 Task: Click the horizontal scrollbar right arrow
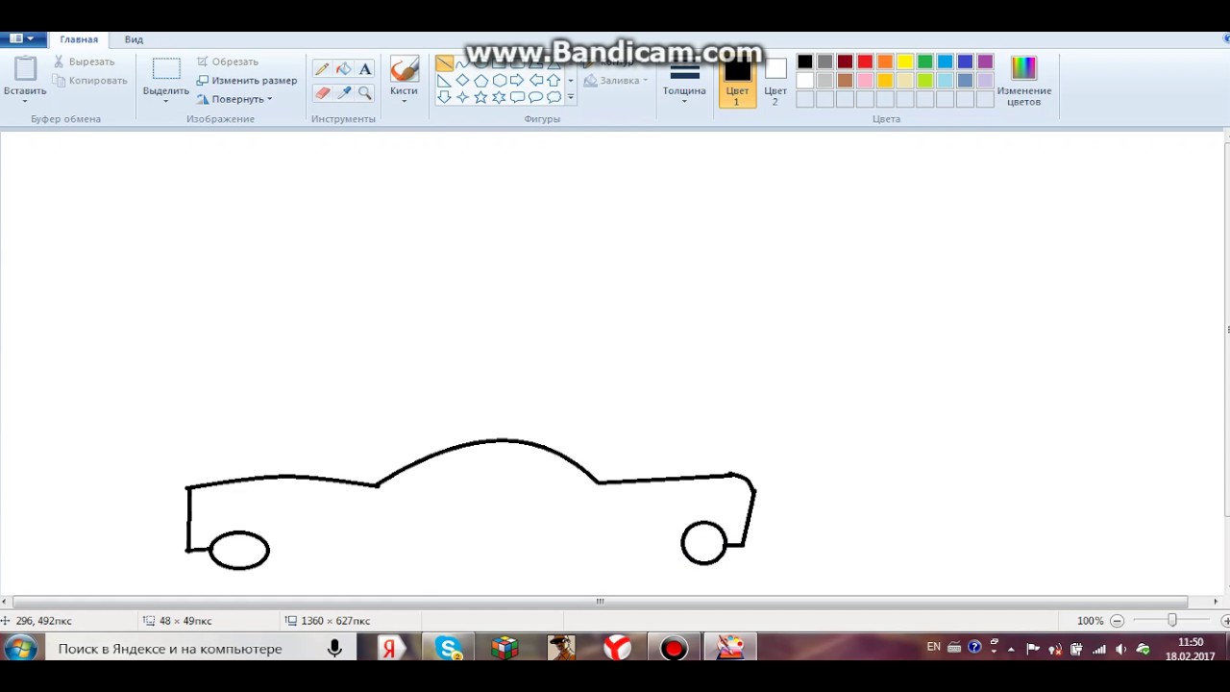[1216, 602]
